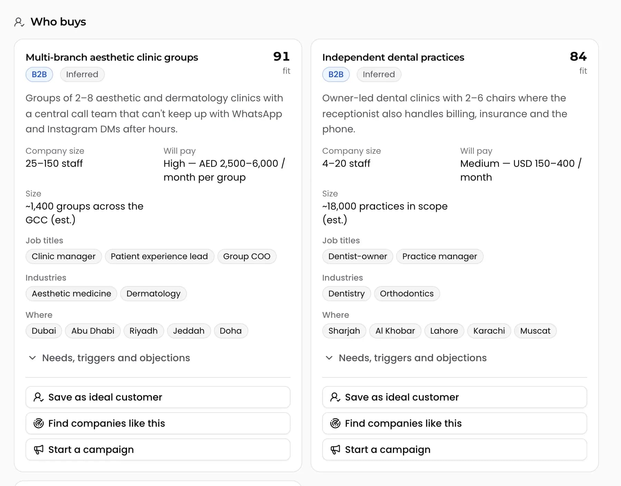Click the Inferred badge on Independent dental practices
Screen dimensions: 621x486
(379, 74)
